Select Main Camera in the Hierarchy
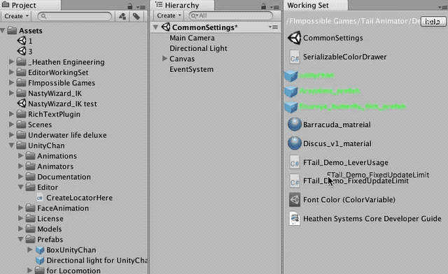 click(192, 38)
